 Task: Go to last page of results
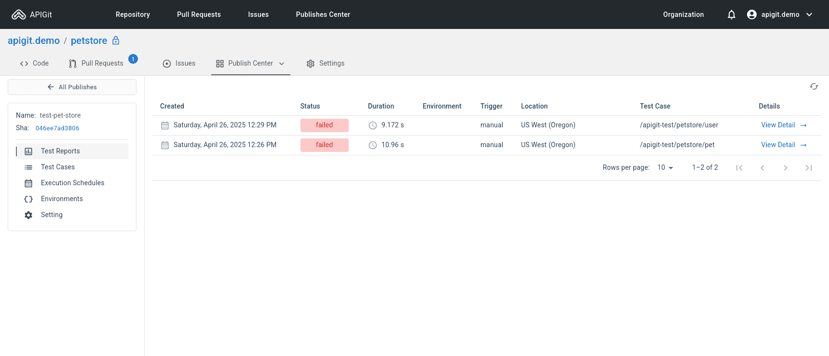[x=809, y=168]
